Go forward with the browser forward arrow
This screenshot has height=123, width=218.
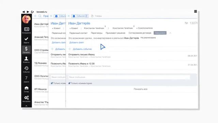tap(28, 12)
